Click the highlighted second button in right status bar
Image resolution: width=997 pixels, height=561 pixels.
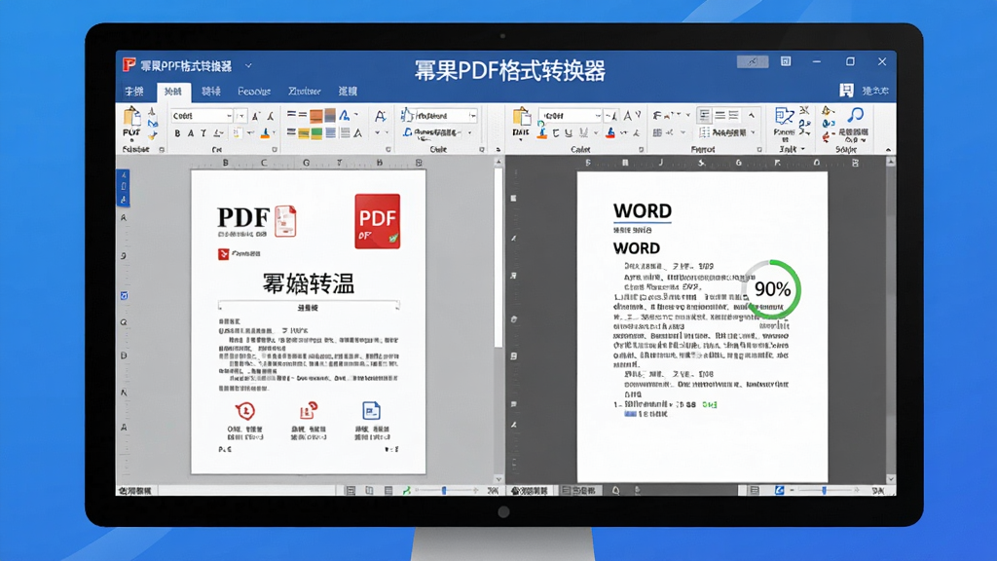(579, 491)
